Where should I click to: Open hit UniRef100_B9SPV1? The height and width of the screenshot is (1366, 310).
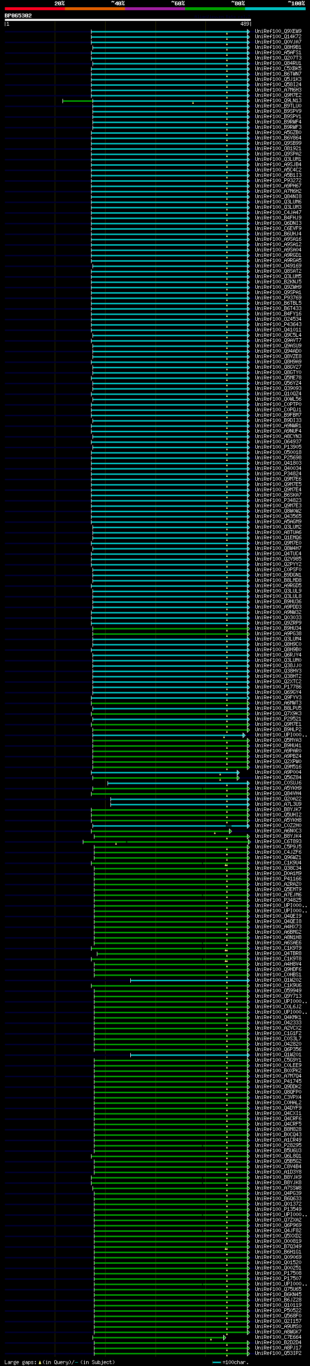point(278,117)
